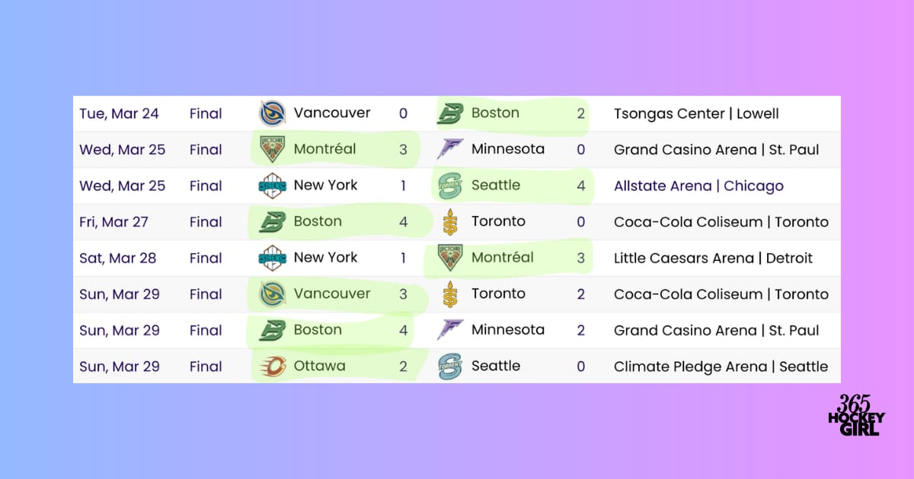
Task: Click Montréal Victoire logo in Mar 25 row
Action: [x=272, y=150]
